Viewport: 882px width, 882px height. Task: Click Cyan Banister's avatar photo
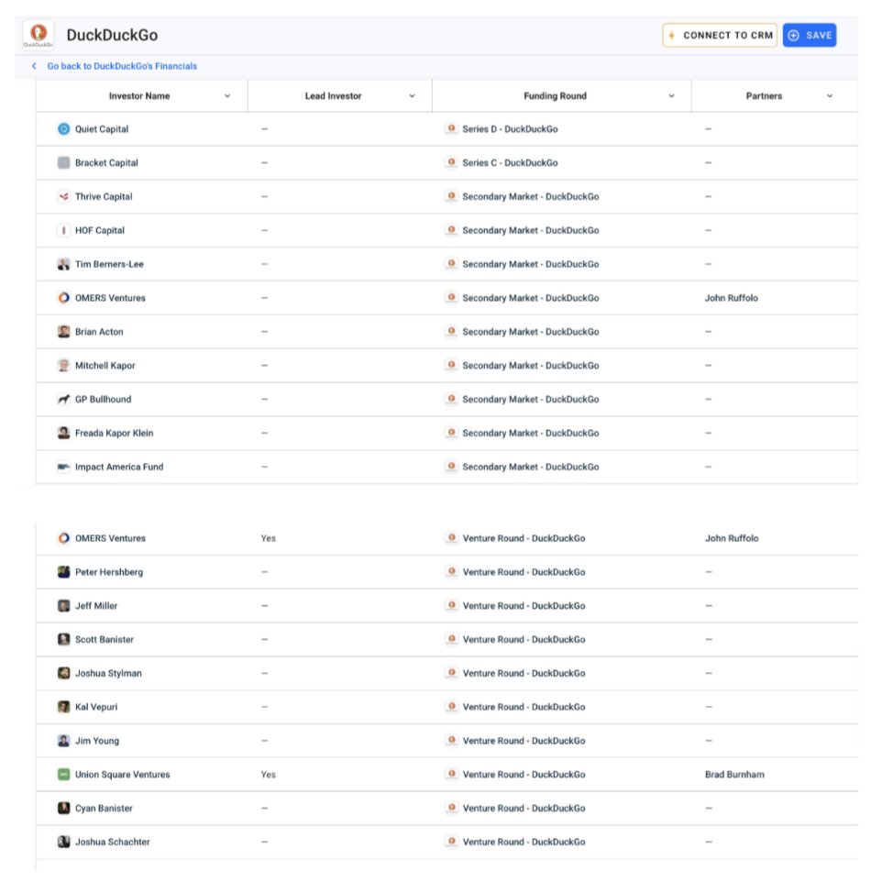click(63, 808)
